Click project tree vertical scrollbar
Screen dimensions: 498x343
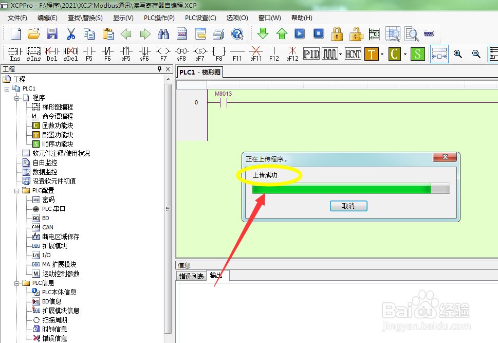click(168, 208)
